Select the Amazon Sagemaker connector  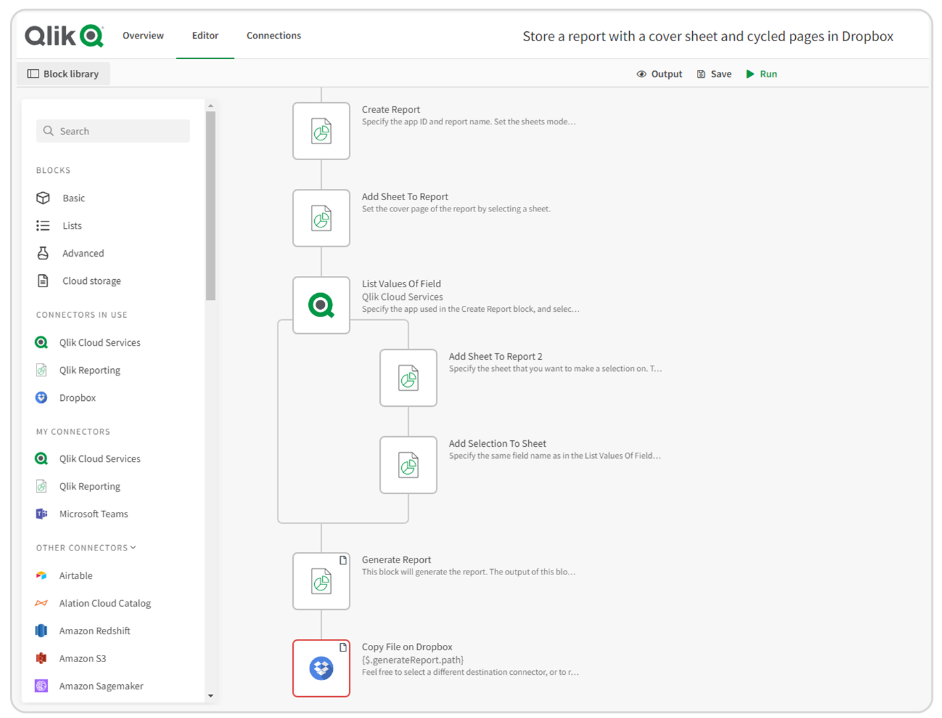coord(89,686)
